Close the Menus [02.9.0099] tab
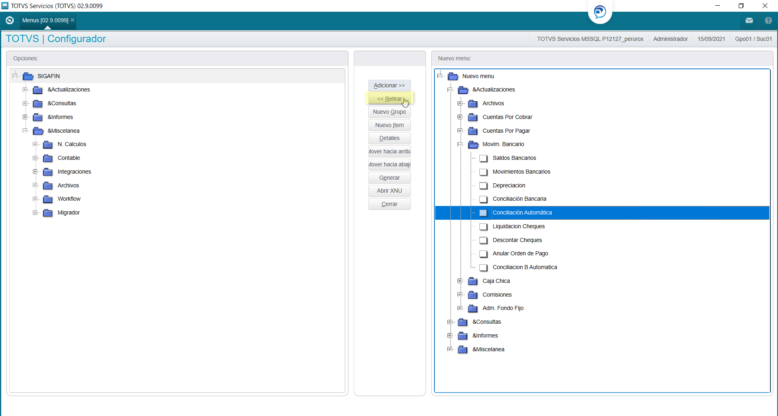 [x=73, y=20]
